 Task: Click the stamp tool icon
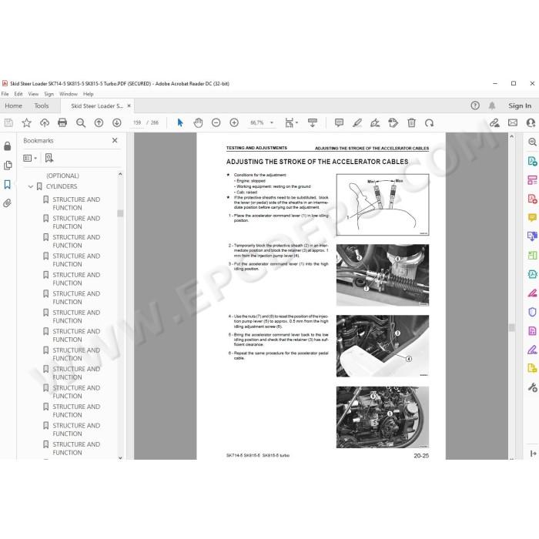point(393,122)
